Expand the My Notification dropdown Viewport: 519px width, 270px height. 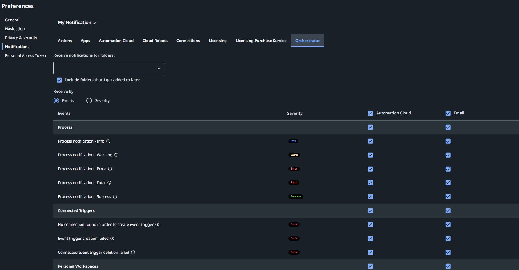[x=94, y=23]
